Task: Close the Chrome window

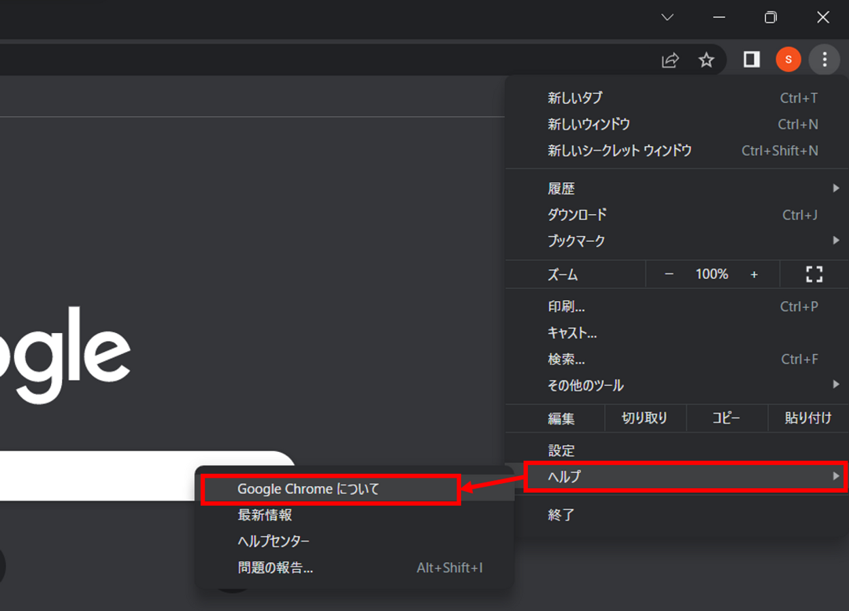Action: click(x=822, y=18)
